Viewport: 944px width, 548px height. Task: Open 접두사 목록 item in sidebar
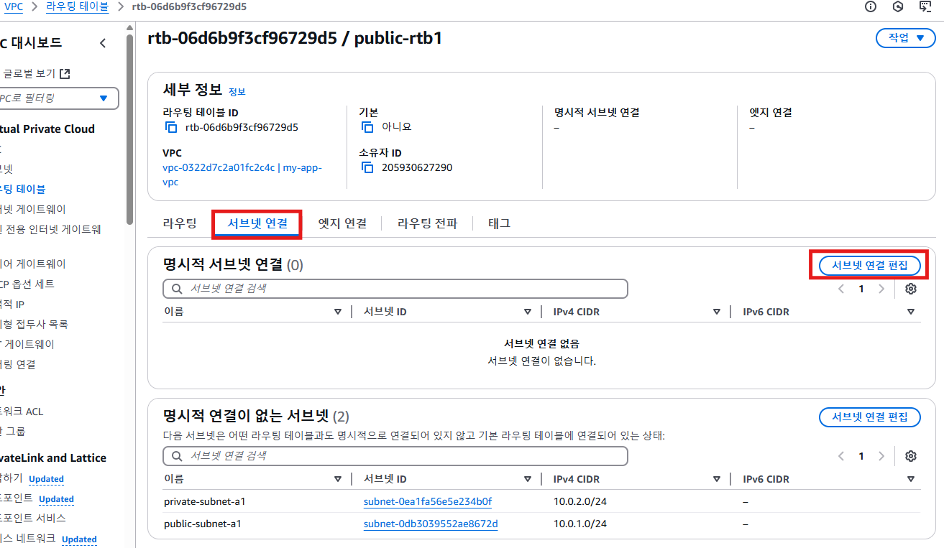coord(35,324)
